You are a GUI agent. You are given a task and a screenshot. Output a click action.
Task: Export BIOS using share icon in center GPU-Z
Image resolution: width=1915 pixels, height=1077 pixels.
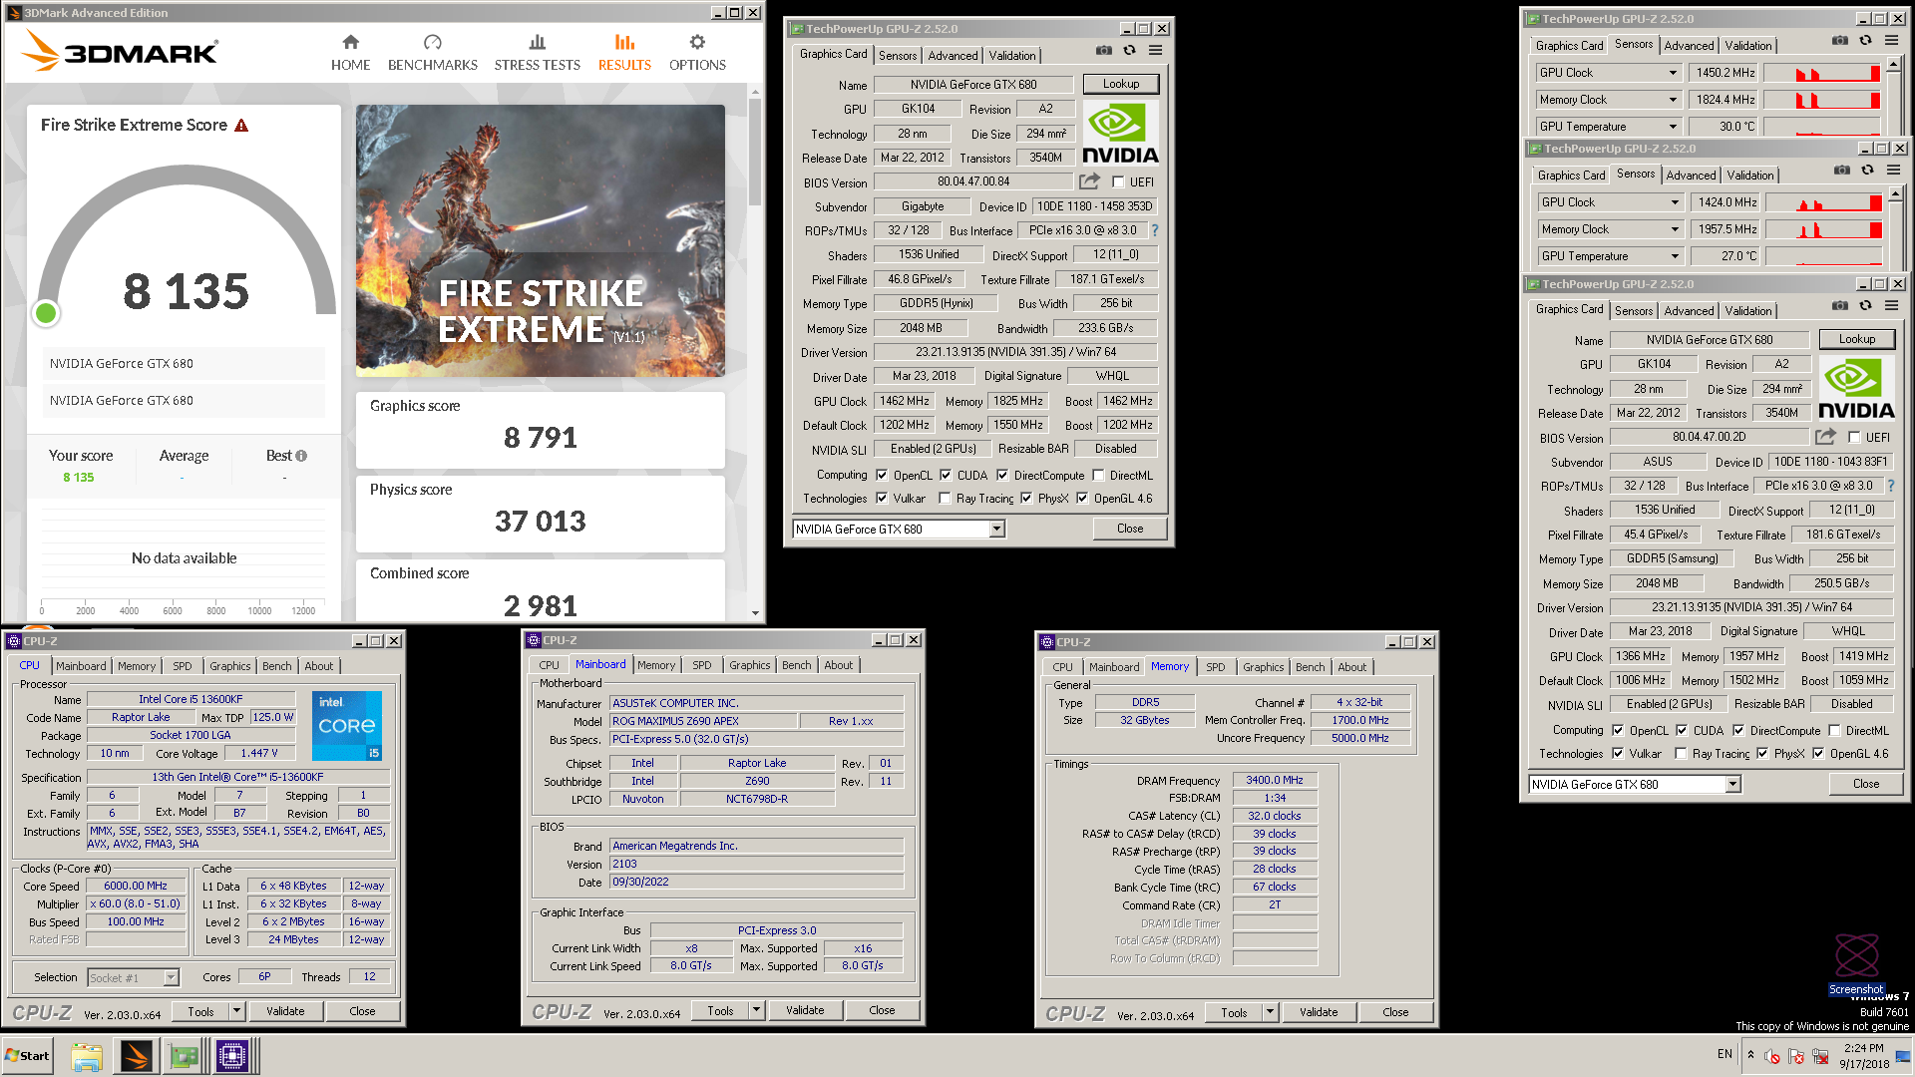pos(1089,181)
